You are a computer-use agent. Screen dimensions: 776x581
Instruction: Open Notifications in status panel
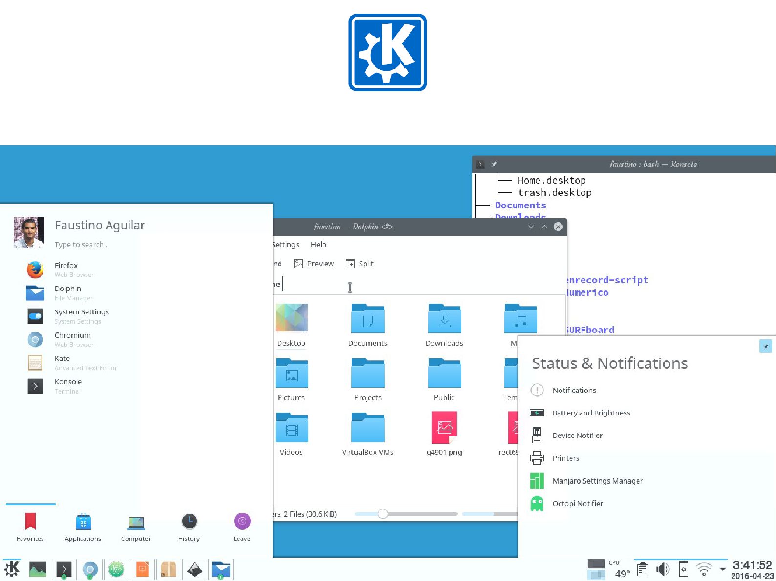click(563, 390)
